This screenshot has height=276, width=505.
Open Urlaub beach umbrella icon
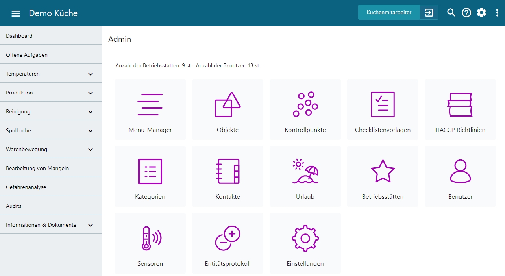[x=305, y=171]
